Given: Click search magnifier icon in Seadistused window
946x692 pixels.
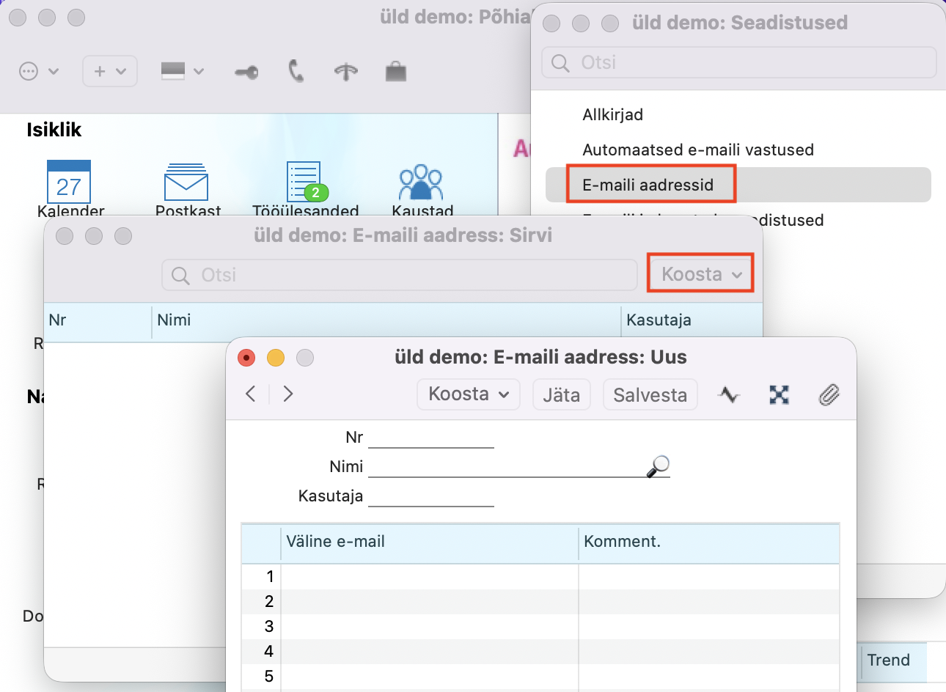Looking at the screenshot, I should coord(560,63).
